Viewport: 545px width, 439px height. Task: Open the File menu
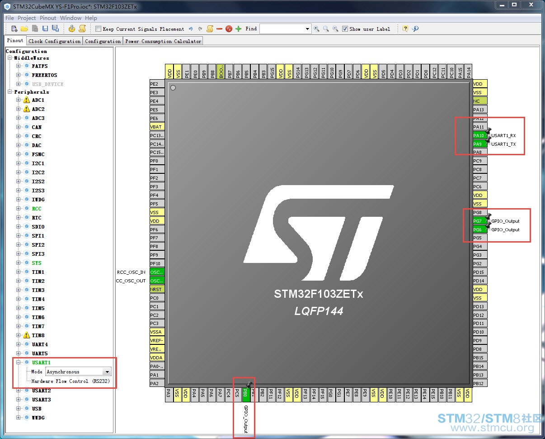click(9, 18)
